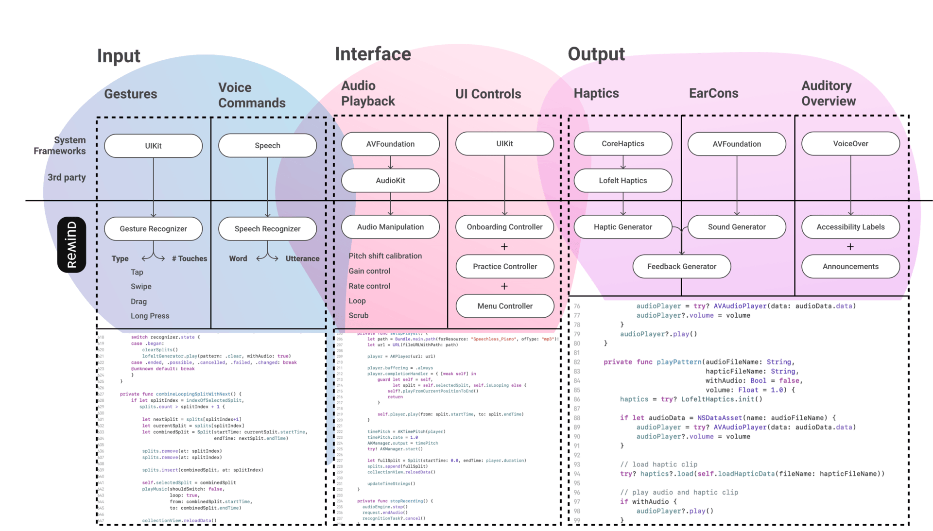Image resolution: width=933 pixels, height=531 pixels.
Task: Click the stopRecording function declaration
Action: point(395,501)
